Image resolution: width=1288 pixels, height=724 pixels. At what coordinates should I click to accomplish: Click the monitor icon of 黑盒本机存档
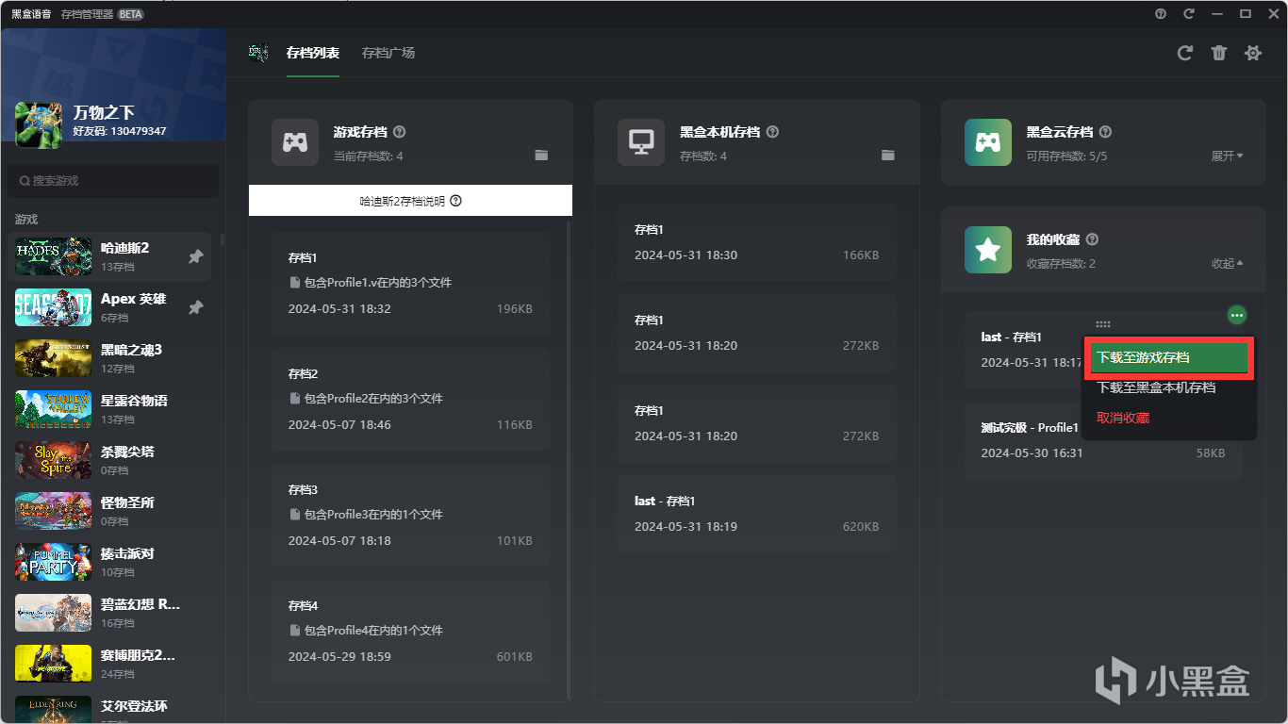pyautogui.click(x=641, y=142)
